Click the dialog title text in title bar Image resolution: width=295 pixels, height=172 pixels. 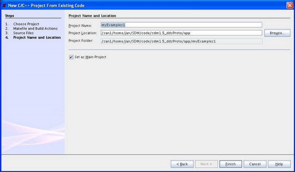click(x=46, y=6)
